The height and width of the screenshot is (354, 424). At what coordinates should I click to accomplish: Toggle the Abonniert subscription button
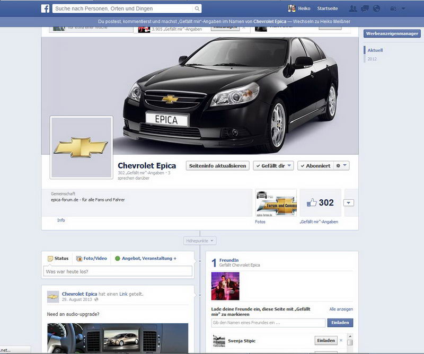315,166
